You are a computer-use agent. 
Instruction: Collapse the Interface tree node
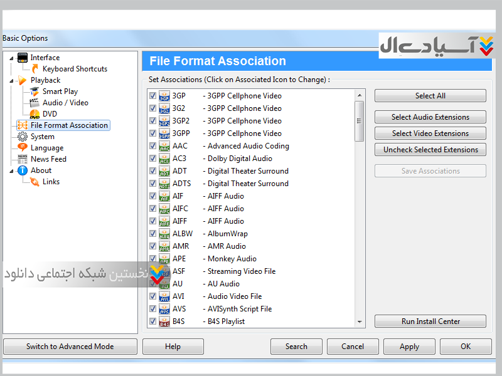(11, 58)
